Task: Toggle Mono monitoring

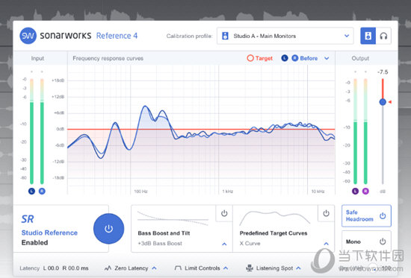Action: point(366,241)
